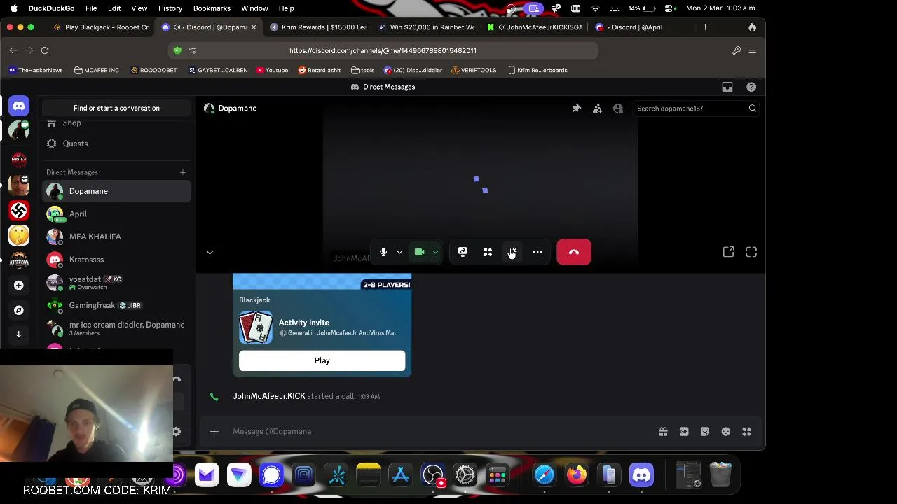The width and height of the screenshot is (897, 504).
Task: Open more call options menu
Action: tap(537, 252)
